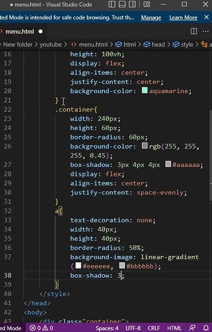Open the aquamarine color swatch picker
212x332 pixels.
145,91
